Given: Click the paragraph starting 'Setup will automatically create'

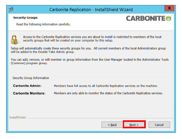Looking at the screenshot, I should tap(88, 50).
